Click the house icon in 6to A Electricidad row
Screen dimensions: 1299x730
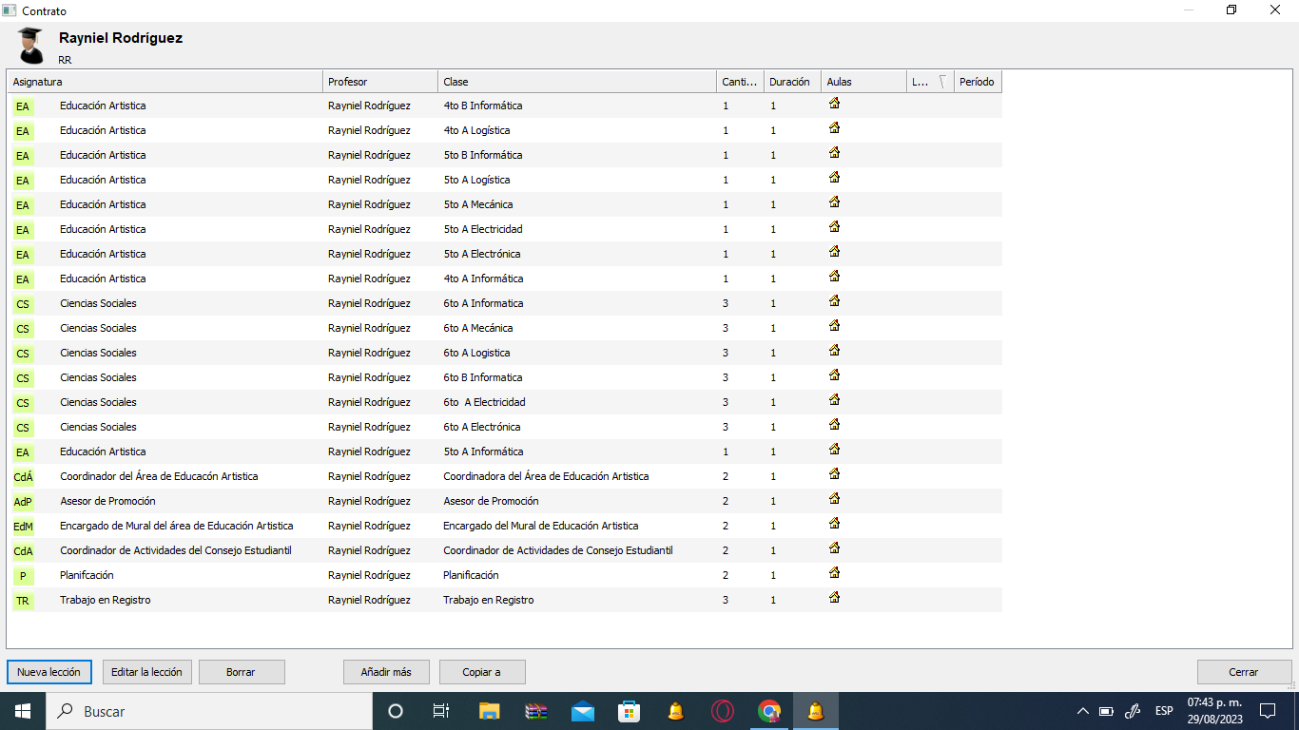coord(835,400)
